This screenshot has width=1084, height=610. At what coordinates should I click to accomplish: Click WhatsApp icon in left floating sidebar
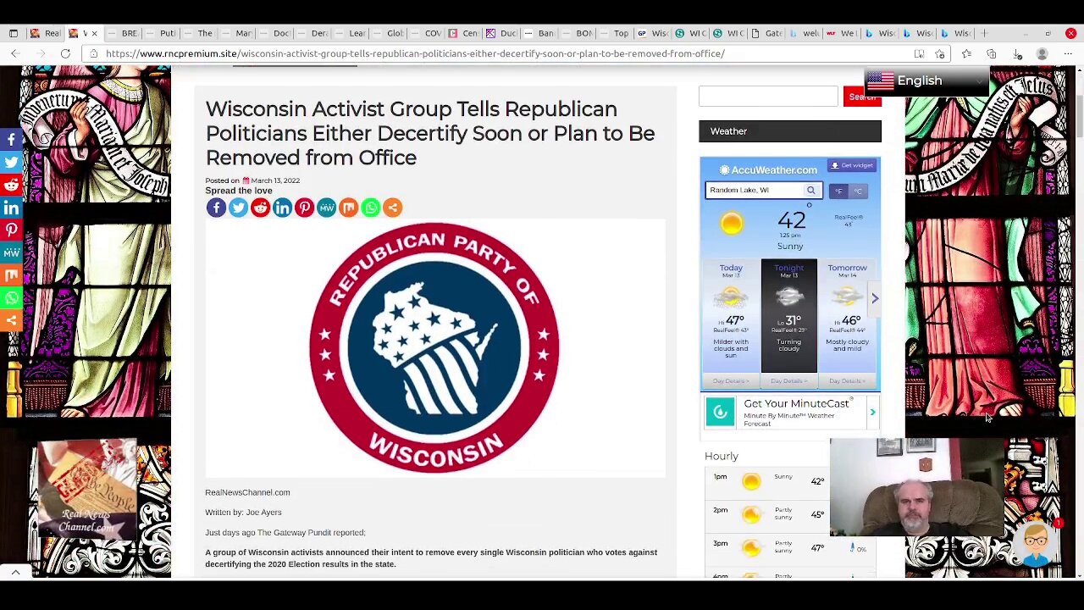point(11,298)
